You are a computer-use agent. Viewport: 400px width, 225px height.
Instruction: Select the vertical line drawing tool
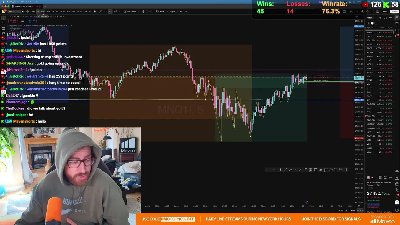tap(280, 170)
